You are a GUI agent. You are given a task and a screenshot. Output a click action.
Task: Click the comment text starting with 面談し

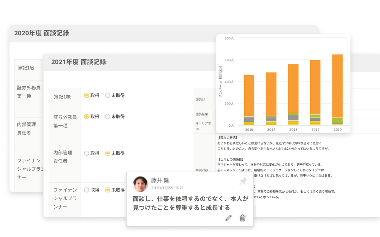click(x=190, y=203)
